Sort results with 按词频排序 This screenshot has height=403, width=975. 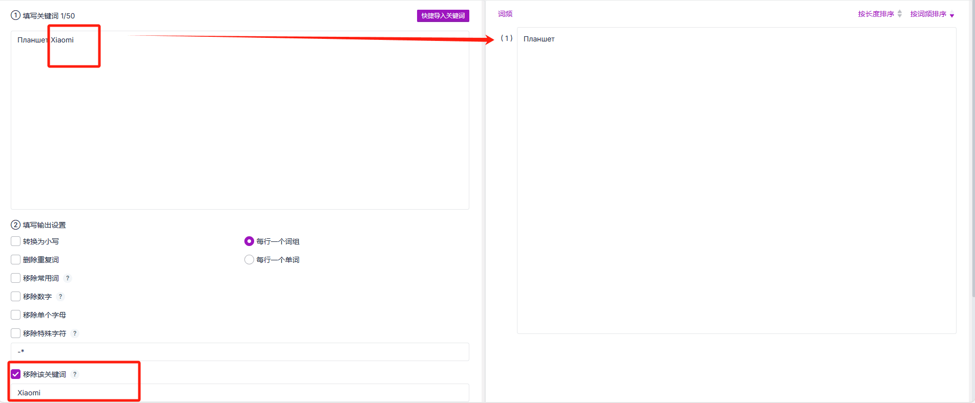pyautogui.click(x=928, y=14)
